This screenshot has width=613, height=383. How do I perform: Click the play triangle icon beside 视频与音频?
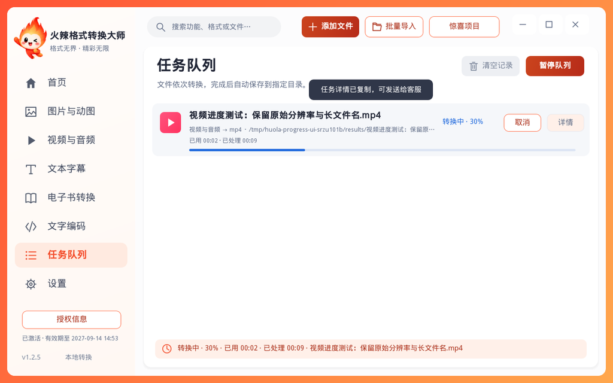click(31, 140)
